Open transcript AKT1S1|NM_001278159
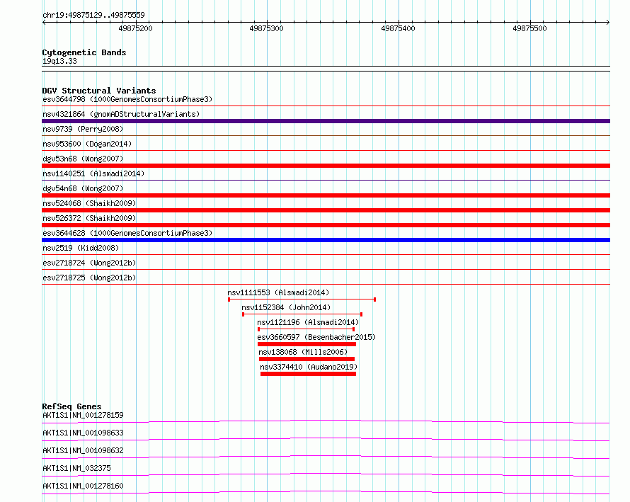The width and height of the screenshot is (630, 502). click(x=83, y=415)
